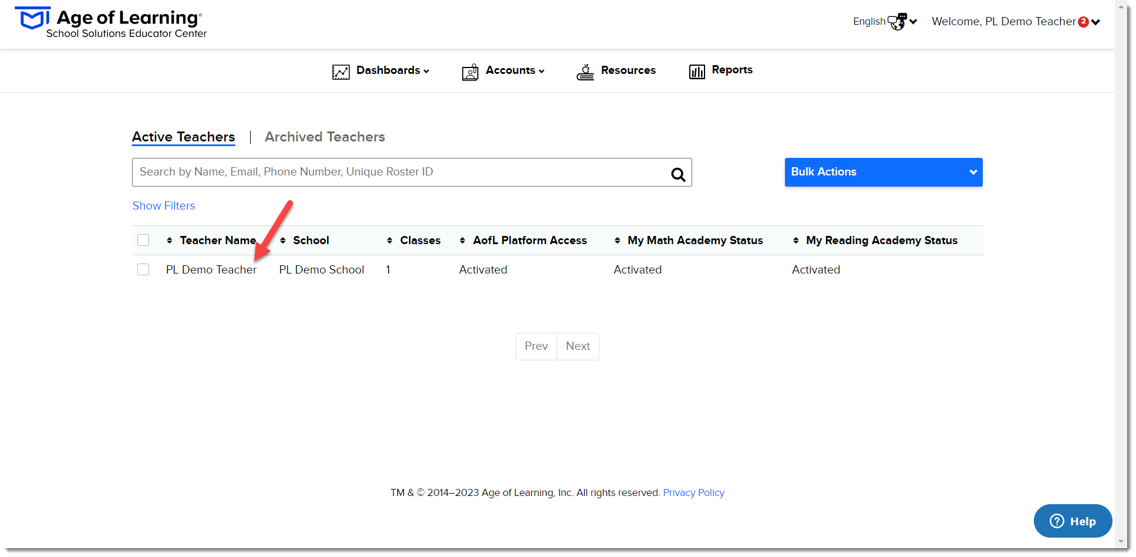Screen dimensions: 1136x557
Task: Click the Help question mark icon
Action: 1057,521
